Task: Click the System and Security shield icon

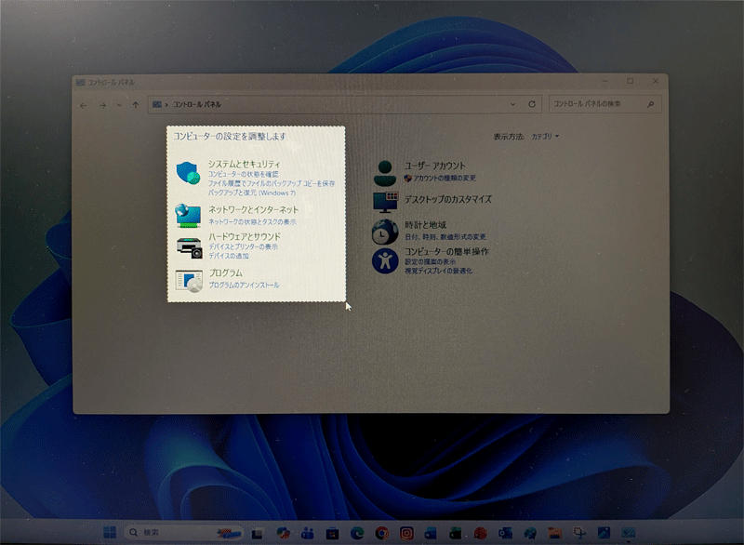Action: tap(189, 173)
